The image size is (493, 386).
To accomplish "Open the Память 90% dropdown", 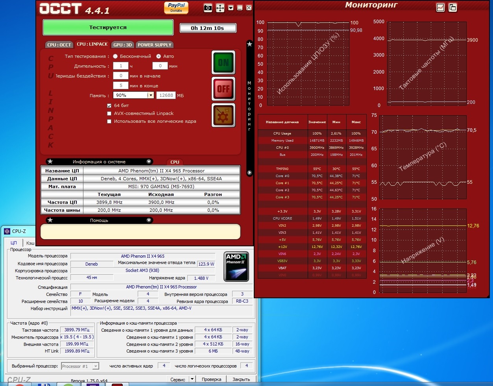I will [x=150, y=95].
